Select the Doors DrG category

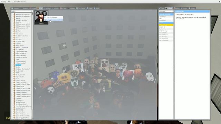pos(19,40)
